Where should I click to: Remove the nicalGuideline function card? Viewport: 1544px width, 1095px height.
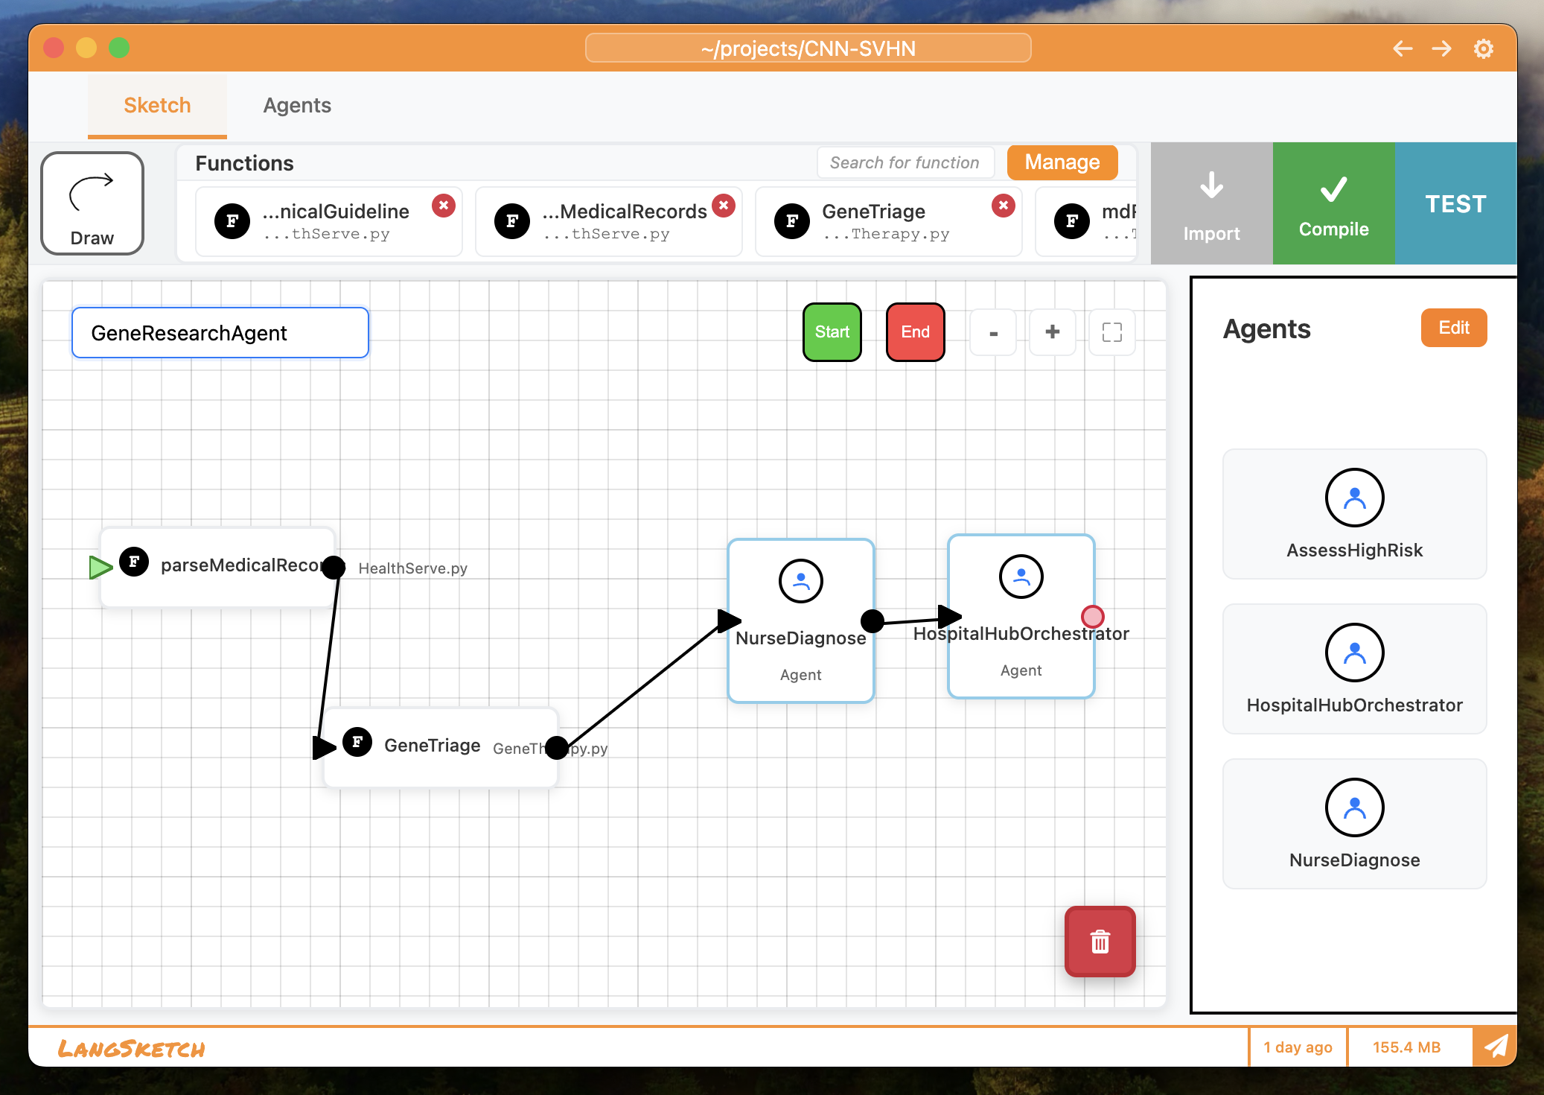444,206
